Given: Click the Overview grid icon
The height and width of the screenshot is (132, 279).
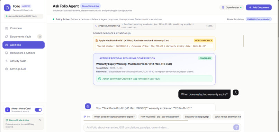Looking at the screenshot, I should click(7, 28).
